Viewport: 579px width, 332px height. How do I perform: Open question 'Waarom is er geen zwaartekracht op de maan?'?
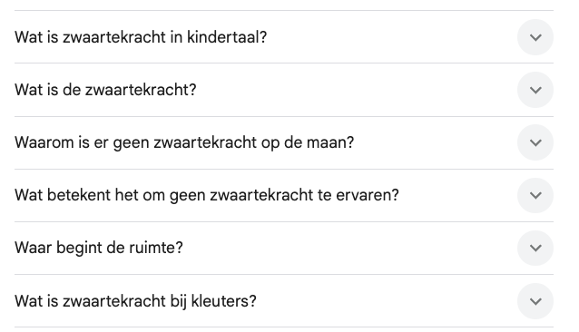click(184, 142)
